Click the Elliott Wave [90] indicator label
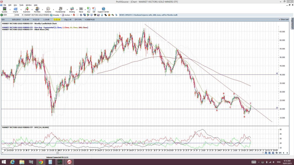The width and height of the screenshot is (294, 165). (26, 30)
